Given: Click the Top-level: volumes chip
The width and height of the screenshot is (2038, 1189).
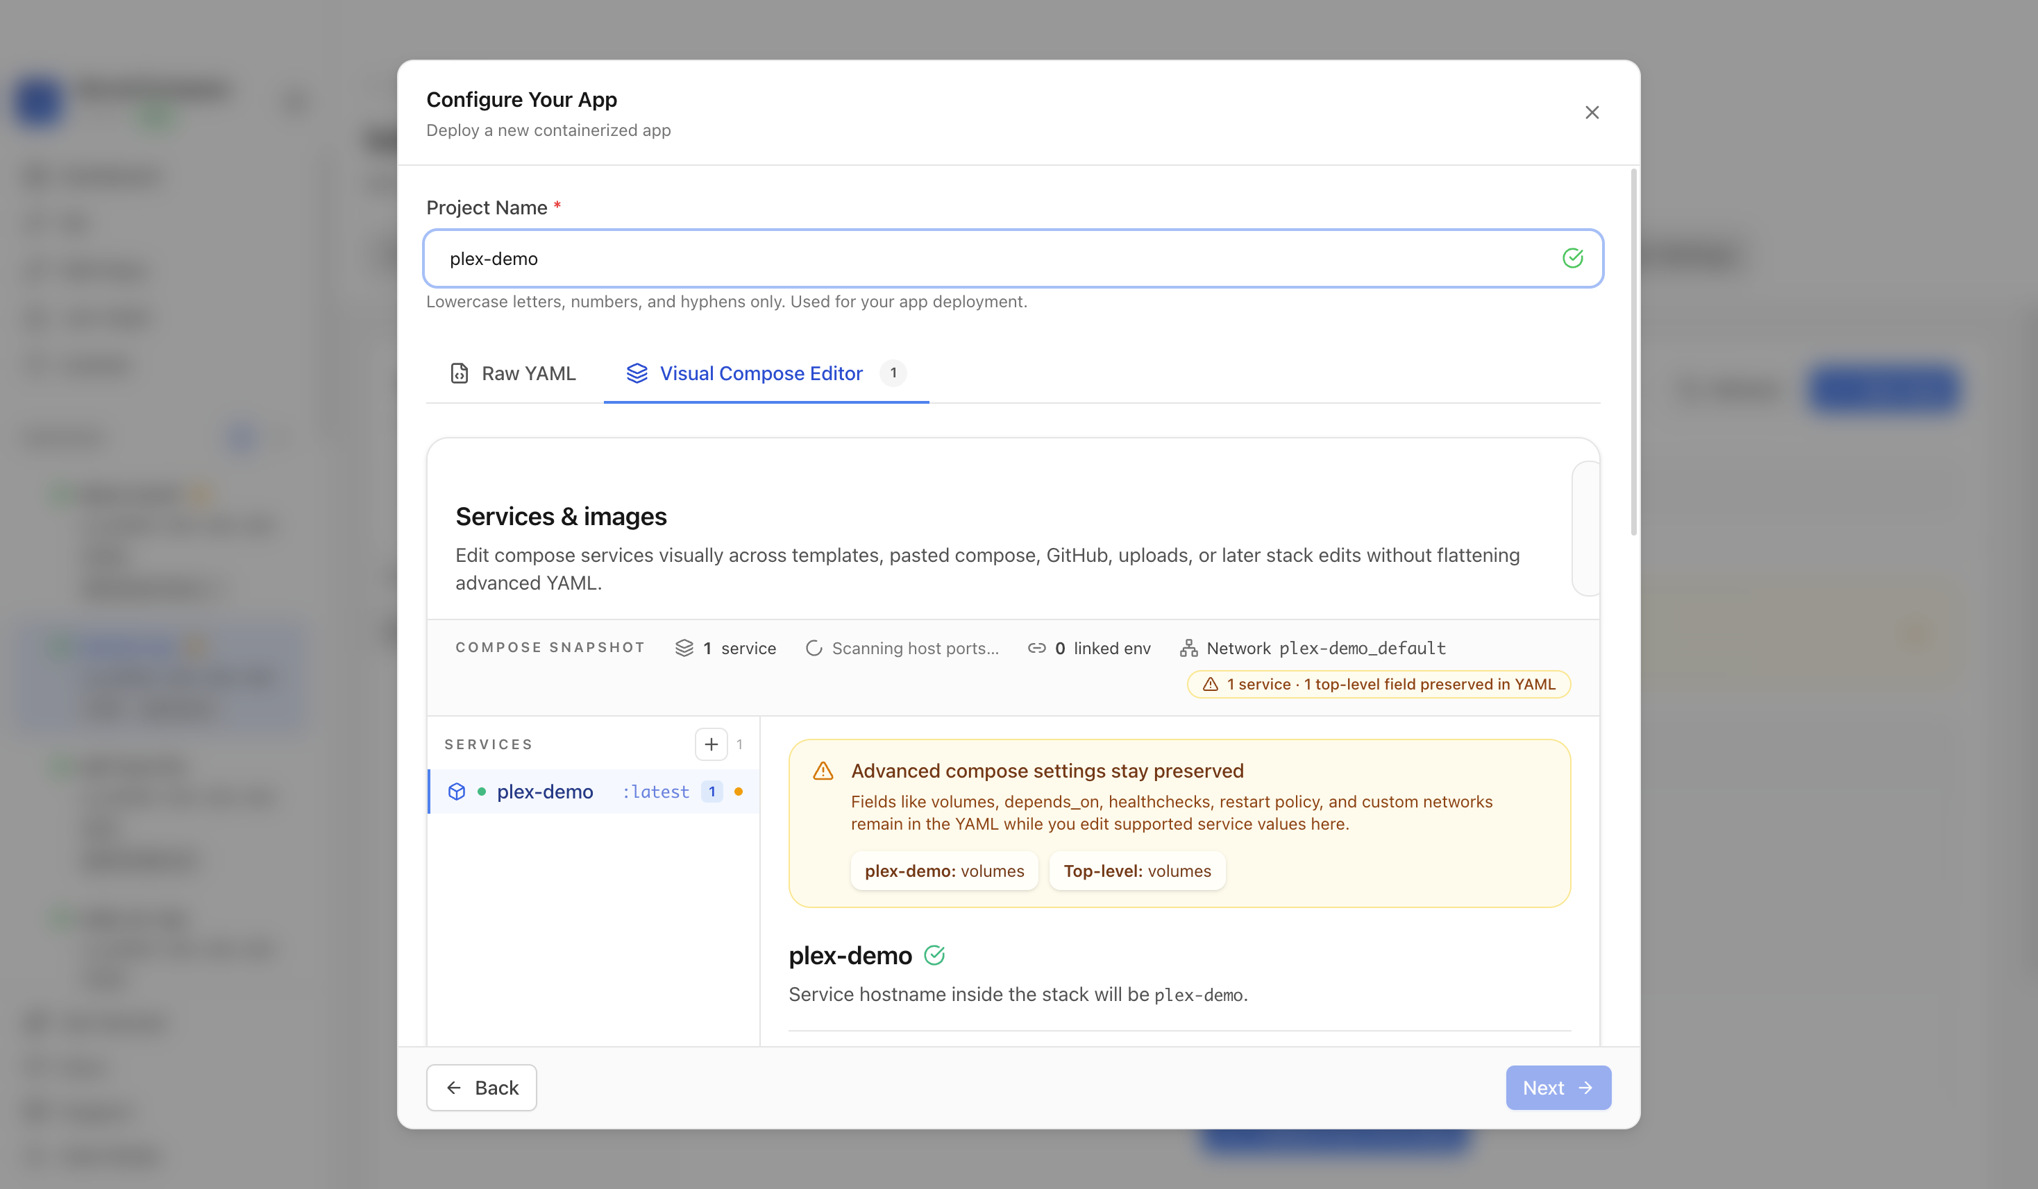Looking at the screenshot, I should (x=1137, y=871).
